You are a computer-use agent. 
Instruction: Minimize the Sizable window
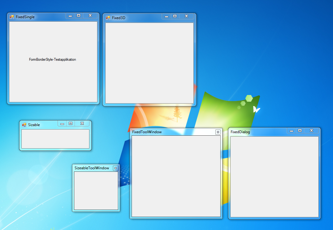coord(62,124)
